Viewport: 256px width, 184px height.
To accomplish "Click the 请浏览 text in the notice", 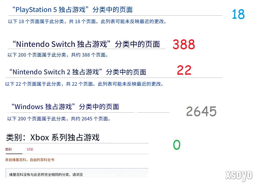I will click(78, 175).
